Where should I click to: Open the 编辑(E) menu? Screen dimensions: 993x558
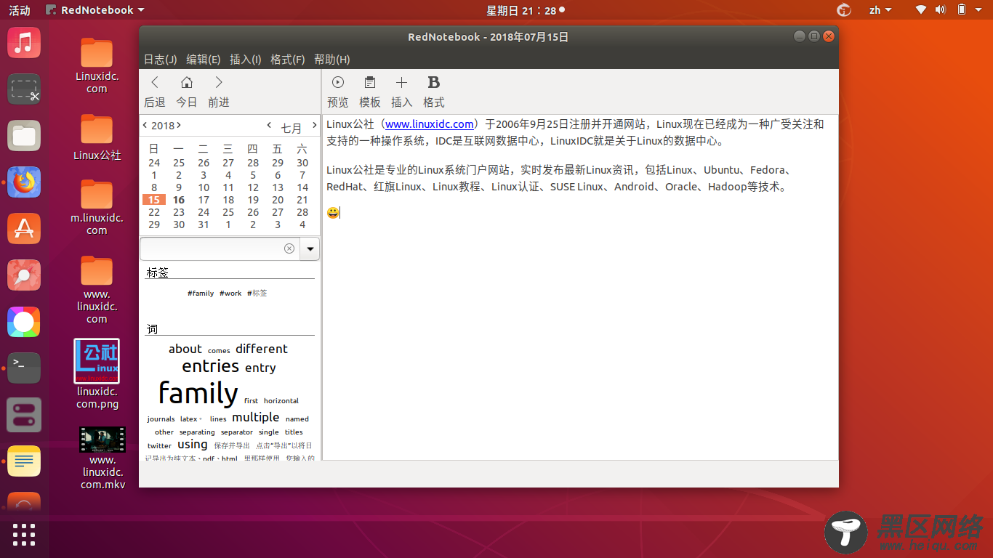pyautogui.click(x=204, y=60)
